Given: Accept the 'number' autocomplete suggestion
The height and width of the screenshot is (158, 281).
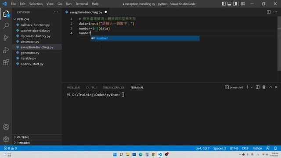Looking at the screenshot, I should (145, 38).
